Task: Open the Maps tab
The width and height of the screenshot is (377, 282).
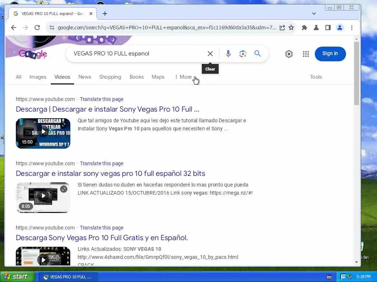Action: tap(158, 77)
